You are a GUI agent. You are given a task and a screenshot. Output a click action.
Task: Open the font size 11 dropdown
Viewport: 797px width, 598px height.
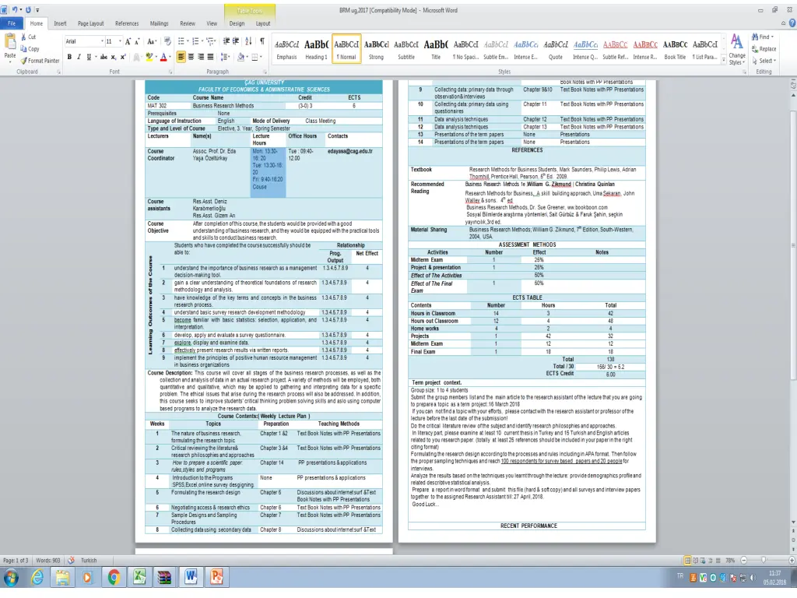121,42
